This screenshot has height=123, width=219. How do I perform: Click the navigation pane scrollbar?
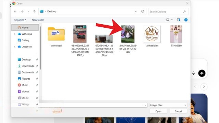[x=40, y=48]
